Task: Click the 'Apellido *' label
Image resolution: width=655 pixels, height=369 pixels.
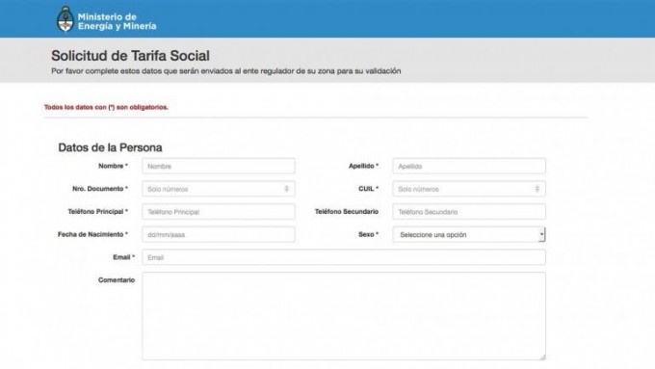Action: (x=363, y=166)
